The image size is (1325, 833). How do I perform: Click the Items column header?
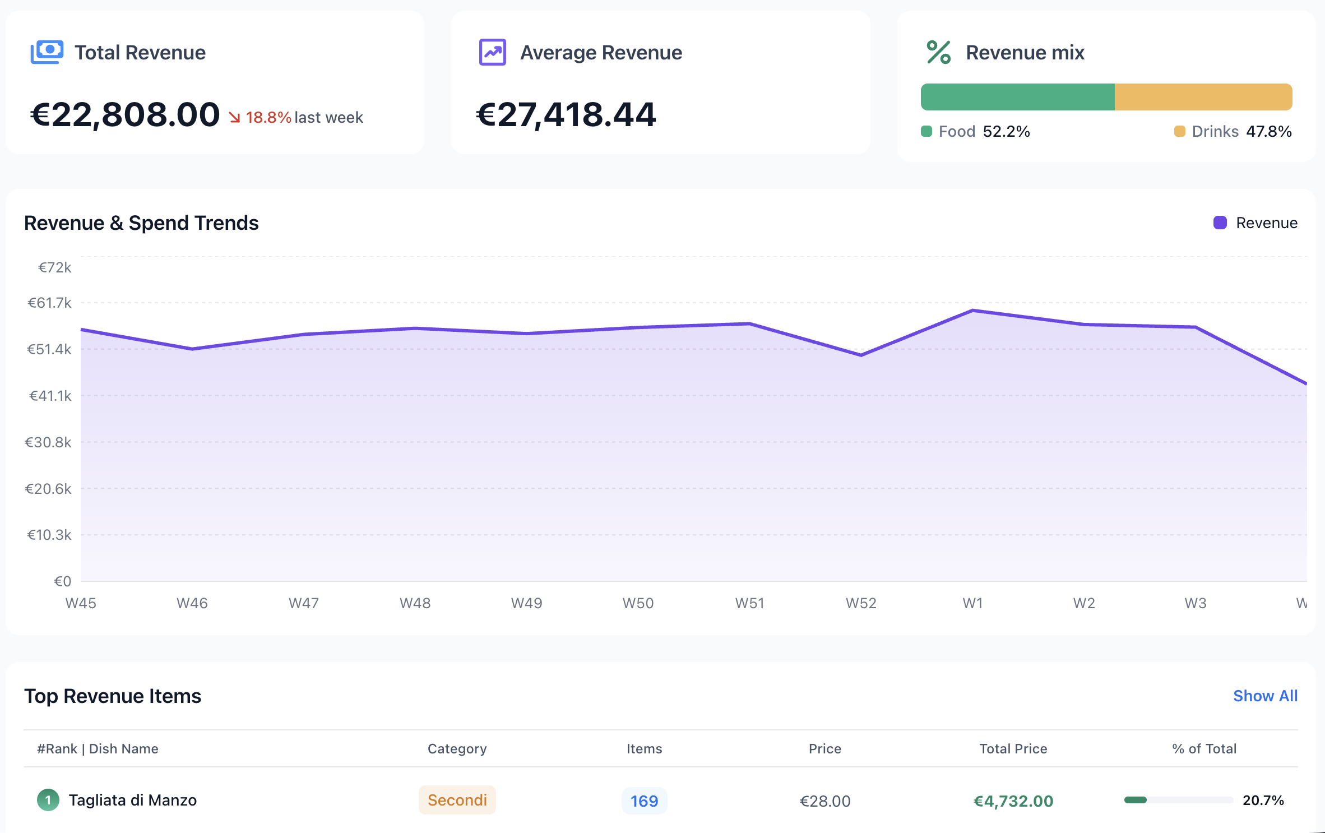(644, 749)
